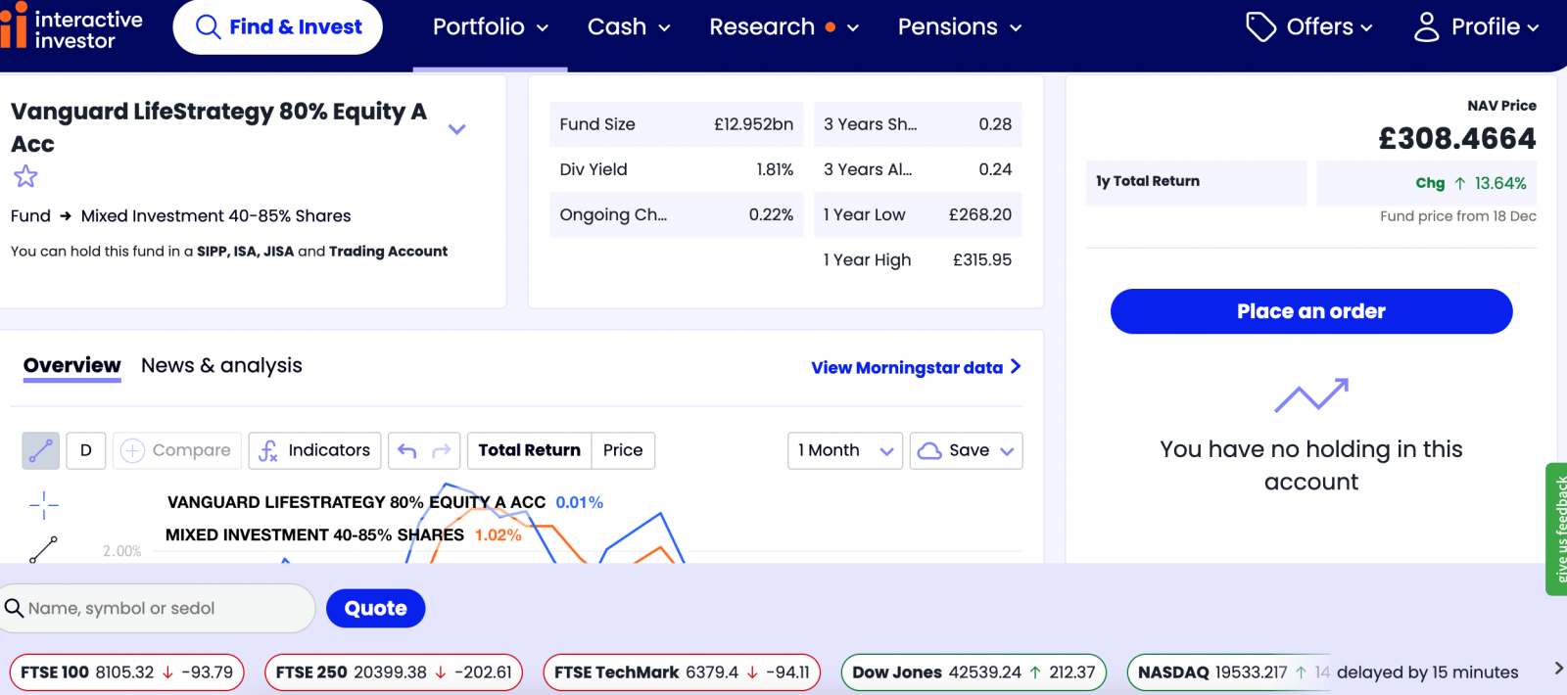Click VANGUARD LIFESTRATEGY chart legend label
1567x695 pixels.
point(356,502)
